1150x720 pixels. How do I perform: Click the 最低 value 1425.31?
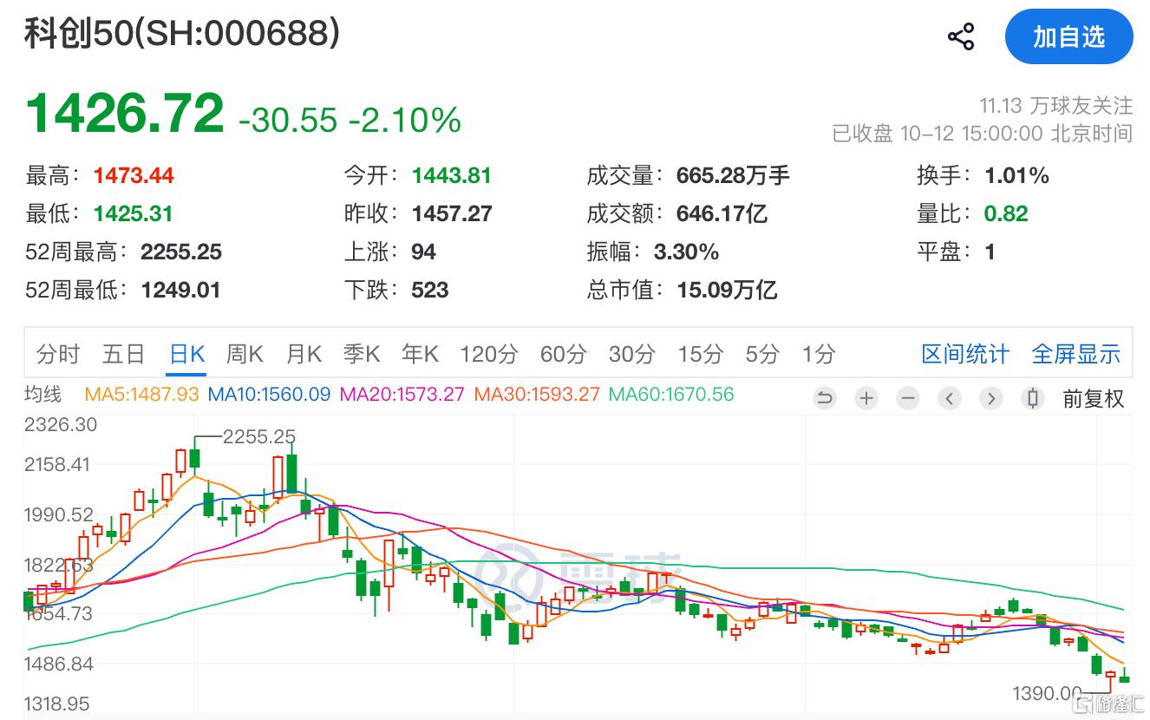pos(134,213)
